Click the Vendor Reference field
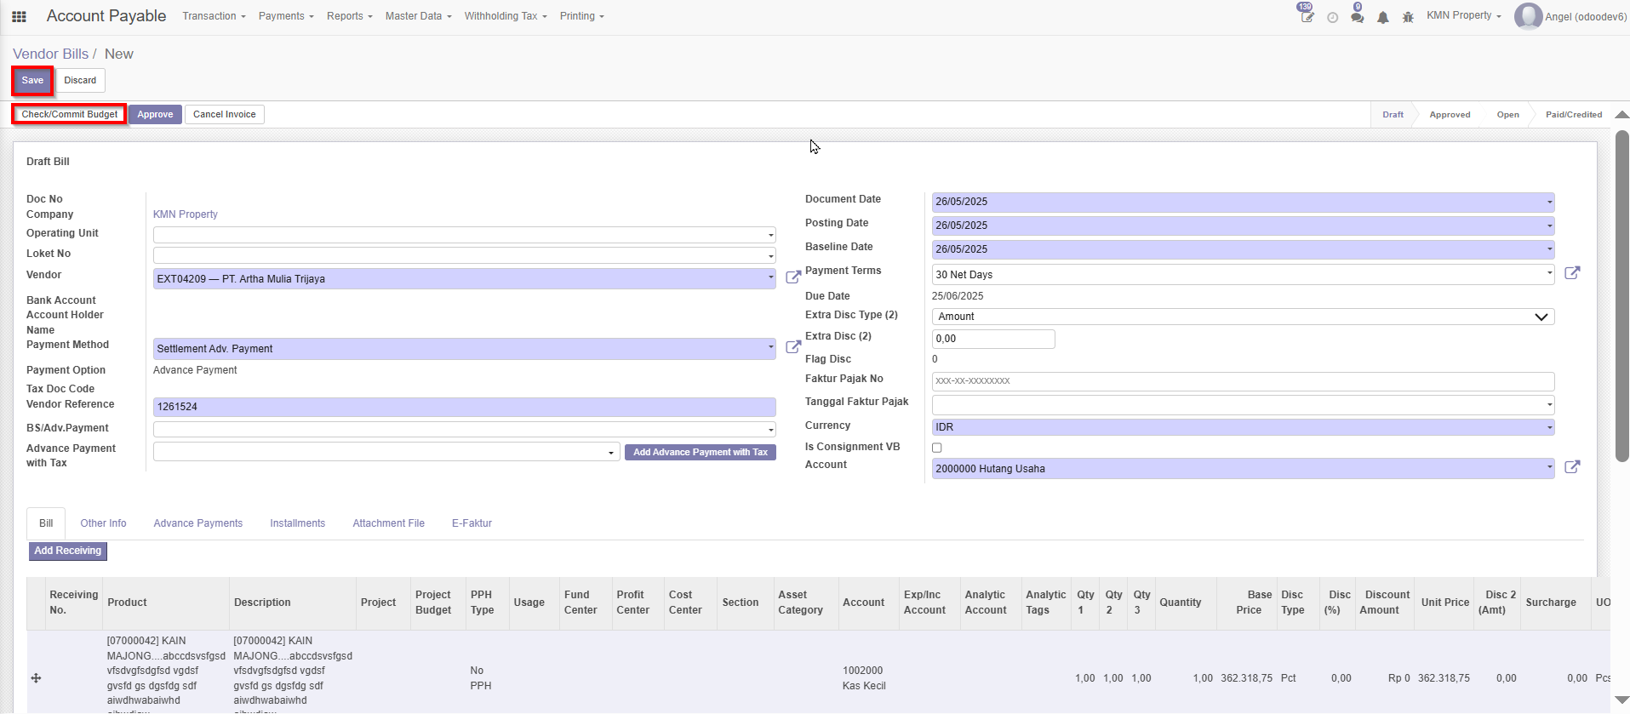 coord(465,407)
